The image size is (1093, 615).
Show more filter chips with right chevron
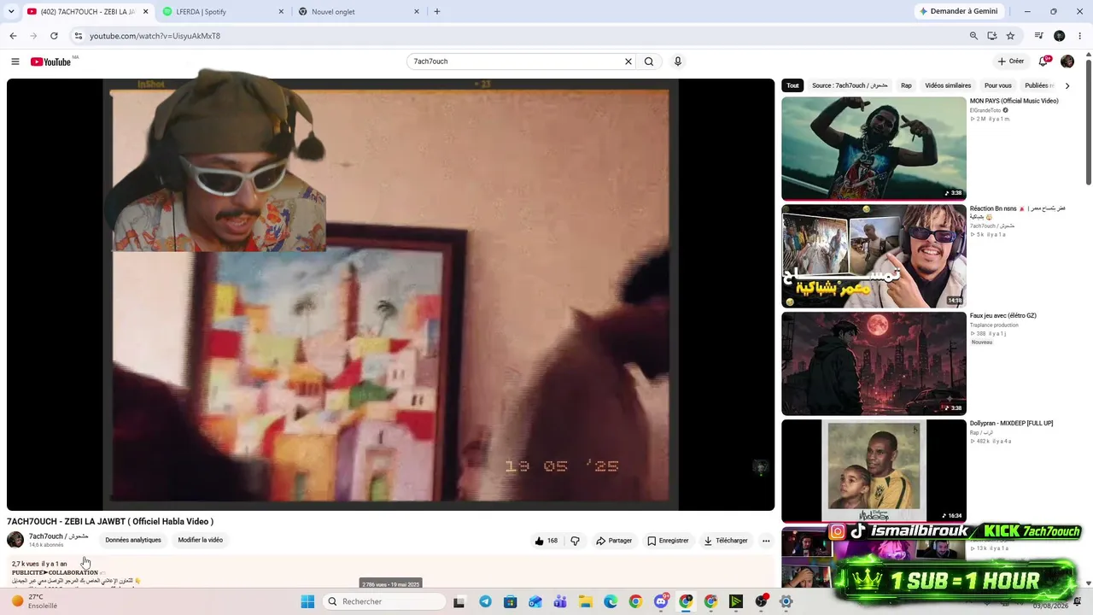1067,85
